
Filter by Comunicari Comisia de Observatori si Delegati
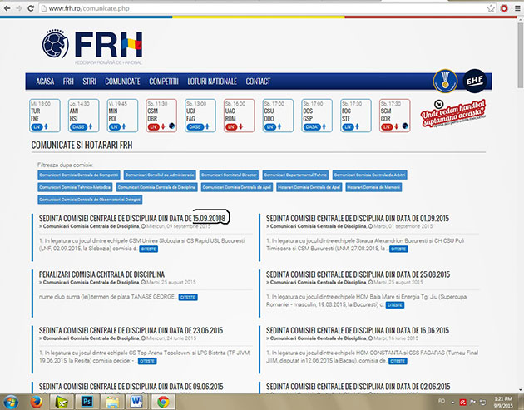click(x=90, y=200)
